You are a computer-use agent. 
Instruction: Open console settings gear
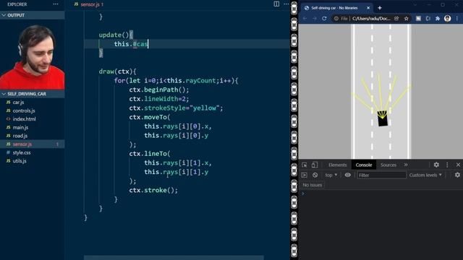click(x=457, y=175)
